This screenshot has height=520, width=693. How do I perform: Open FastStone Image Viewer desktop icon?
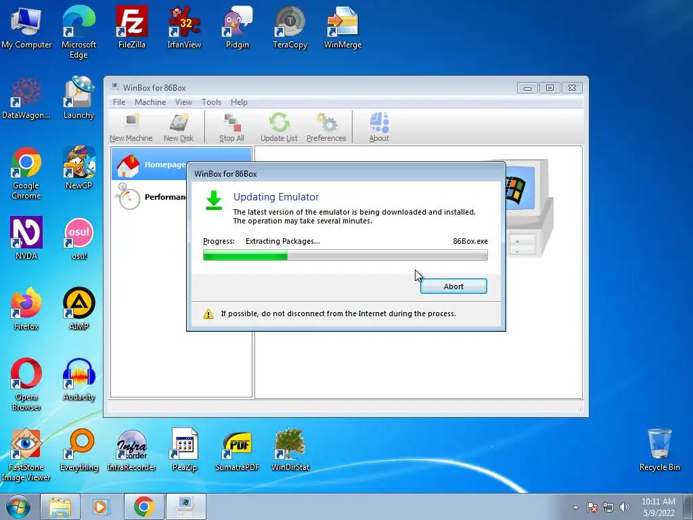(x=26, y=455)
